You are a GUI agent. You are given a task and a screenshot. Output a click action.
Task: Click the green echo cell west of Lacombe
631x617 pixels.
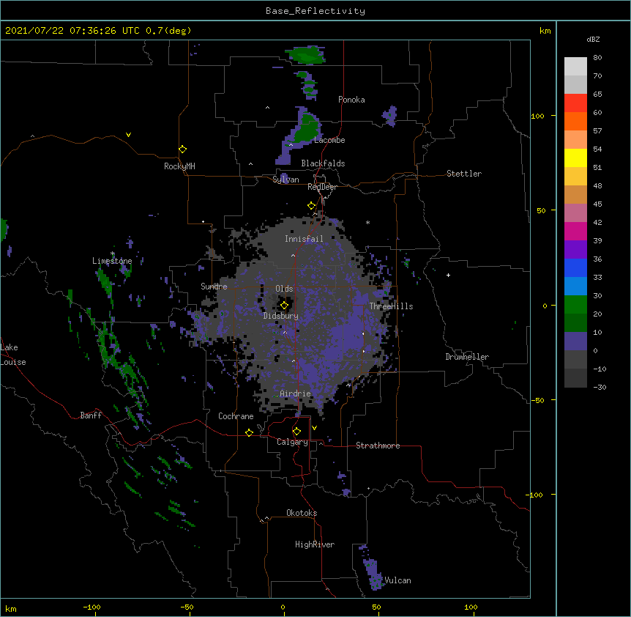click(306, 130)
